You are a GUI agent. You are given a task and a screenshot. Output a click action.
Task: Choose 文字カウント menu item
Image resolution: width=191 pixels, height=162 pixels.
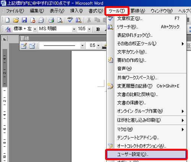click(x=146, y=52)
